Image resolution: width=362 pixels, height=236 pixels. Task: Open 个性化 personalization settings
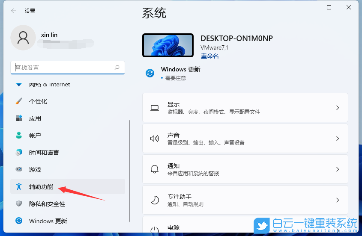(x=68, y=101)
